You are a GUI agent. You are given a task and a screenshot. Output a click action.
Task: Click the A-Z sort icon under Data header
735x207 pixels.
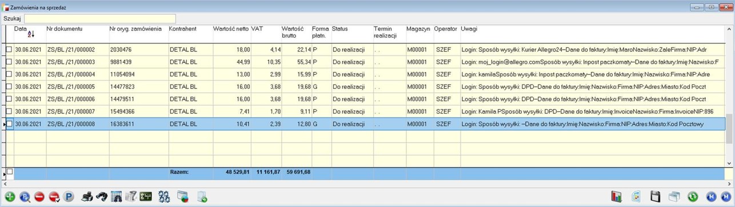pos(31,35)
